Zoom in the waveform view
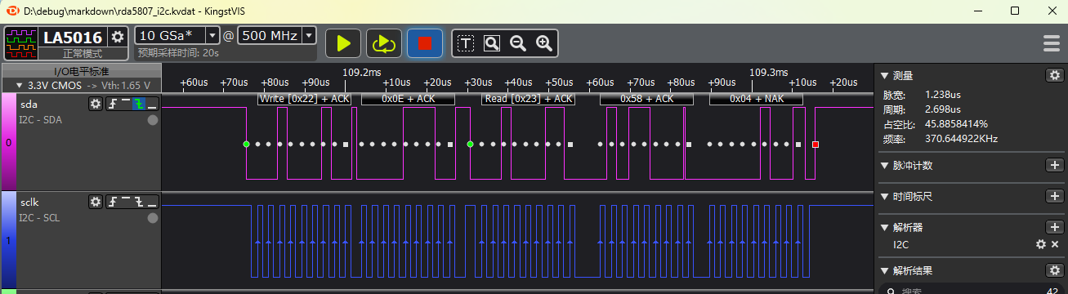Image resolution: width=1068 pixels, height=294 pixels. tap(543, 43)
